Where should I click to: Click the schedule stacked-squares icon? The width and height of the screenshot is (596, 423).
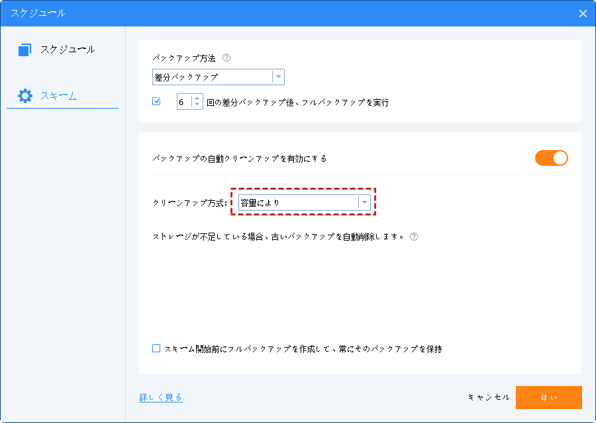click(x=25, y=50)
